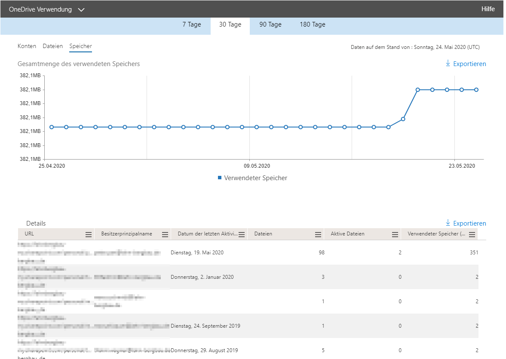Click the Details table Exportieren download icon
The width and height of the screenshot is (506, 359).
point(448,223)
